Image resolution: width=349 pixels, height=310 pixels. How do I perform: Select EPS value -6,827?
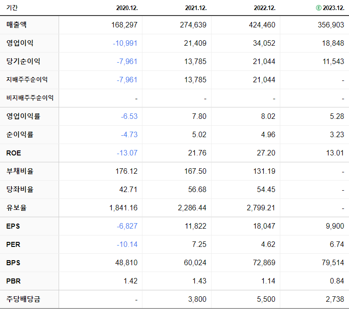(127, 226)
